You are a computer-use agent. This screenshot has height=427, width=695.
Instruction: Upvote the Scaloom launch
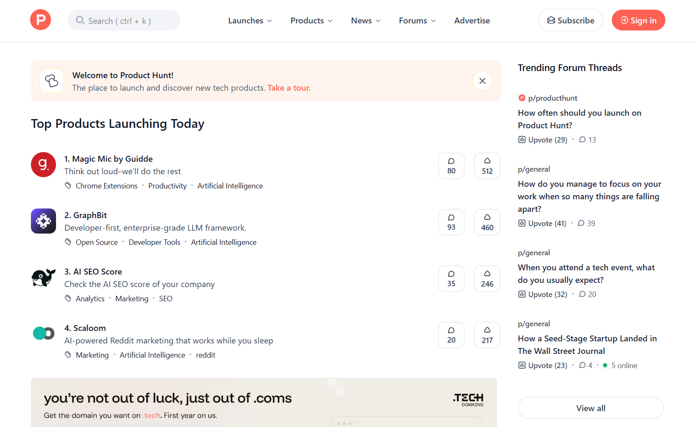[487, 335]
